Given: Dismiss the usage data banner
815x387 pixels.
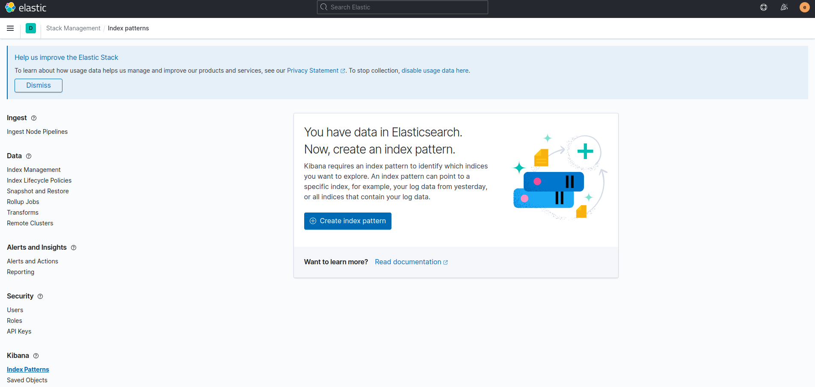Looking at the screenshot, I should 39,86.
